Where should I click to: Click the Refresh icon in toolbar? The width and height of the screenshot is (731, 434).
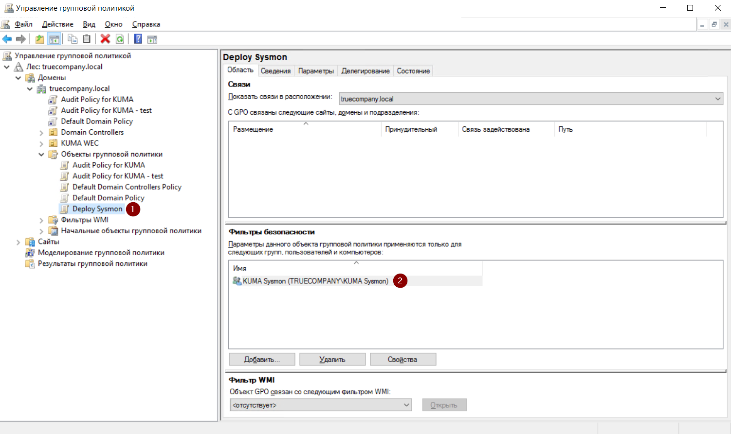point(120,39)
